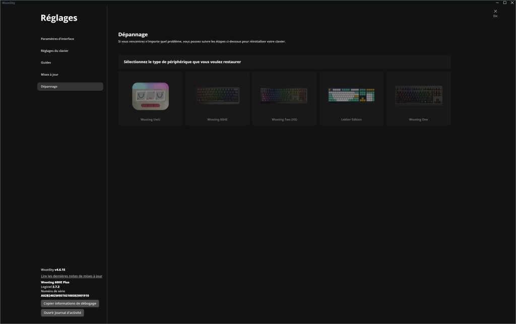Choose the Wooting 60HE keyboard card
The height and width of the screenshot is (324, 516).
(x=217, y=98)
